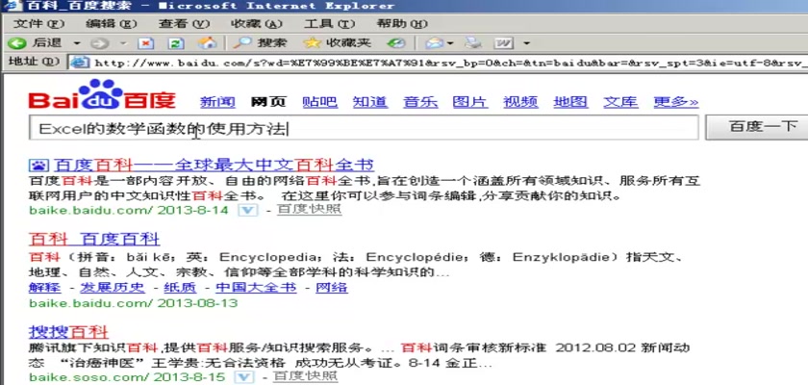
Task: Open the 纸质 sub-link
Action: click(x=180, y=288)
